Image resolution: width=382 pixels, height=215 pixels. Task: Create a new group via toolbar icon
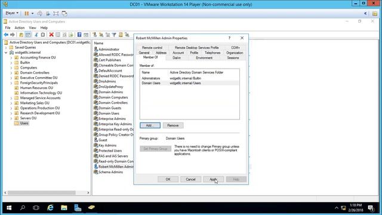coord(101,35)
